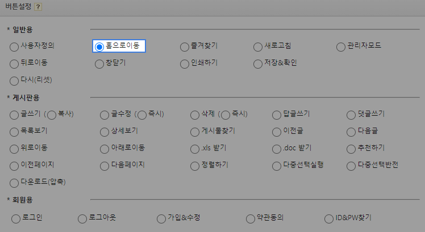Select the 복사 radio beside 글쓰기
The height and width of the screenshot is (232, 425).
pos(52,115)
